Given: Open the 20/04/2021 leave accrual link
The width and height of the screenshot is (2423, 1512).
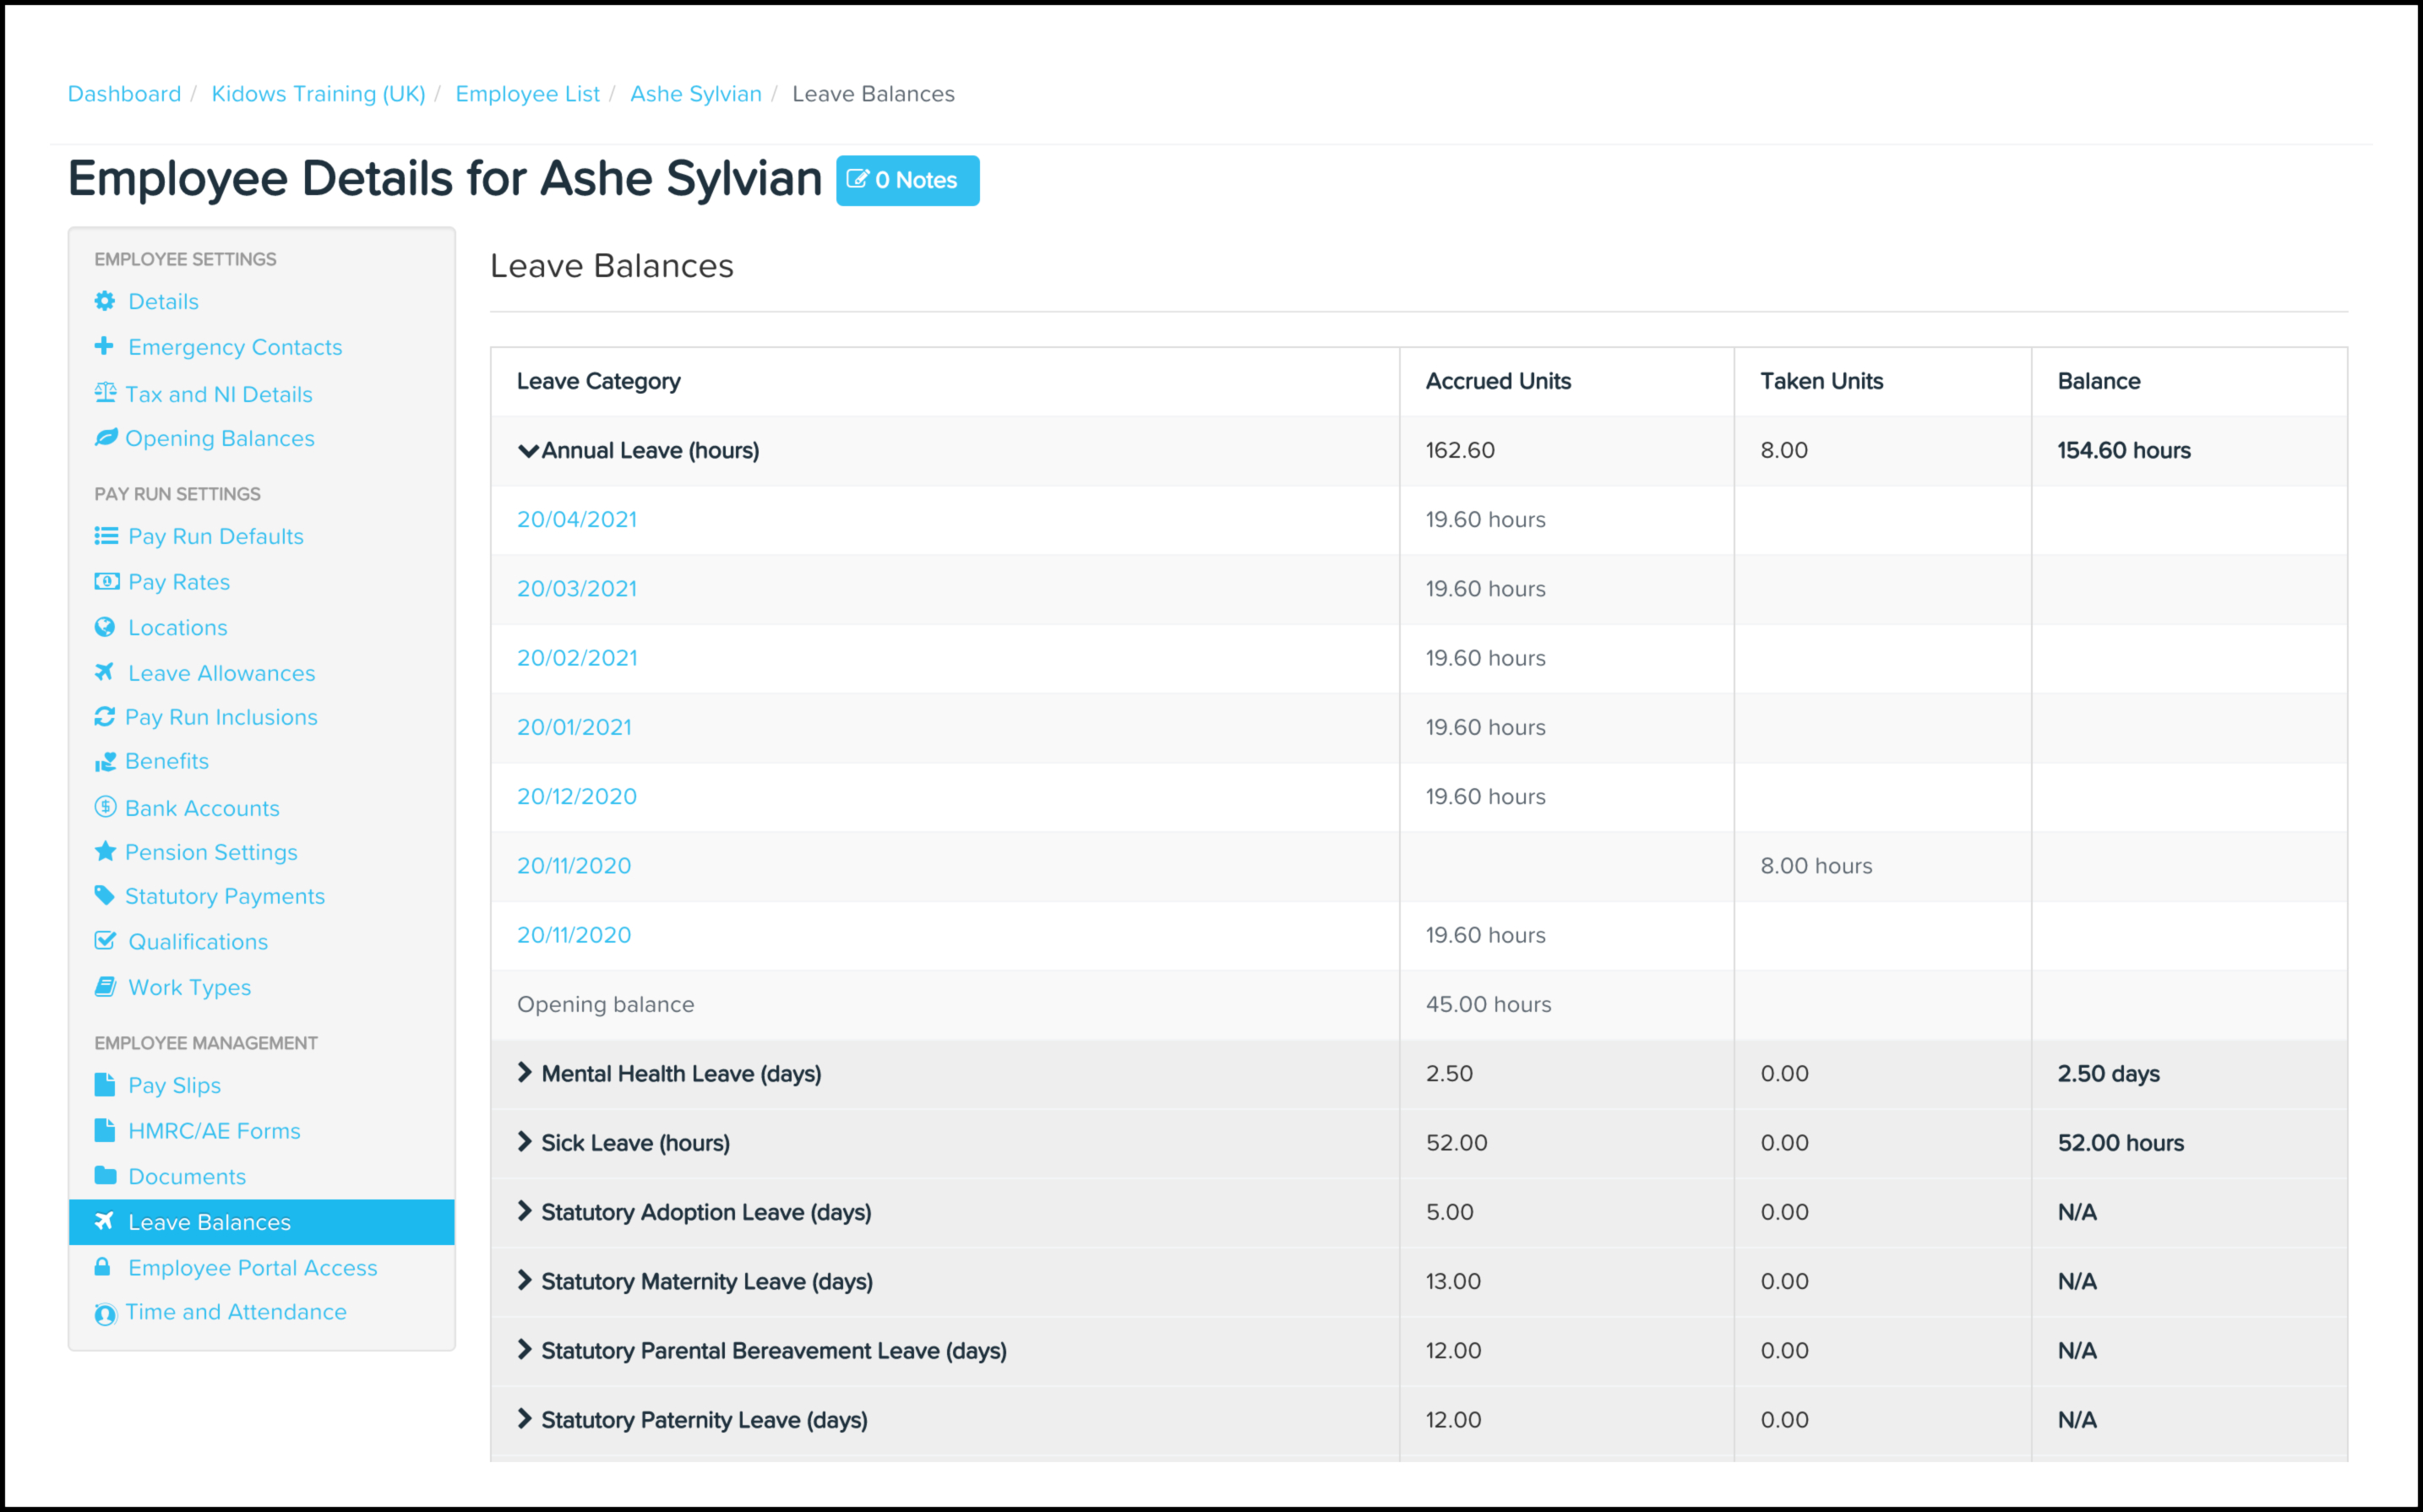Looking at the screenshot, I should click(577, 520).
